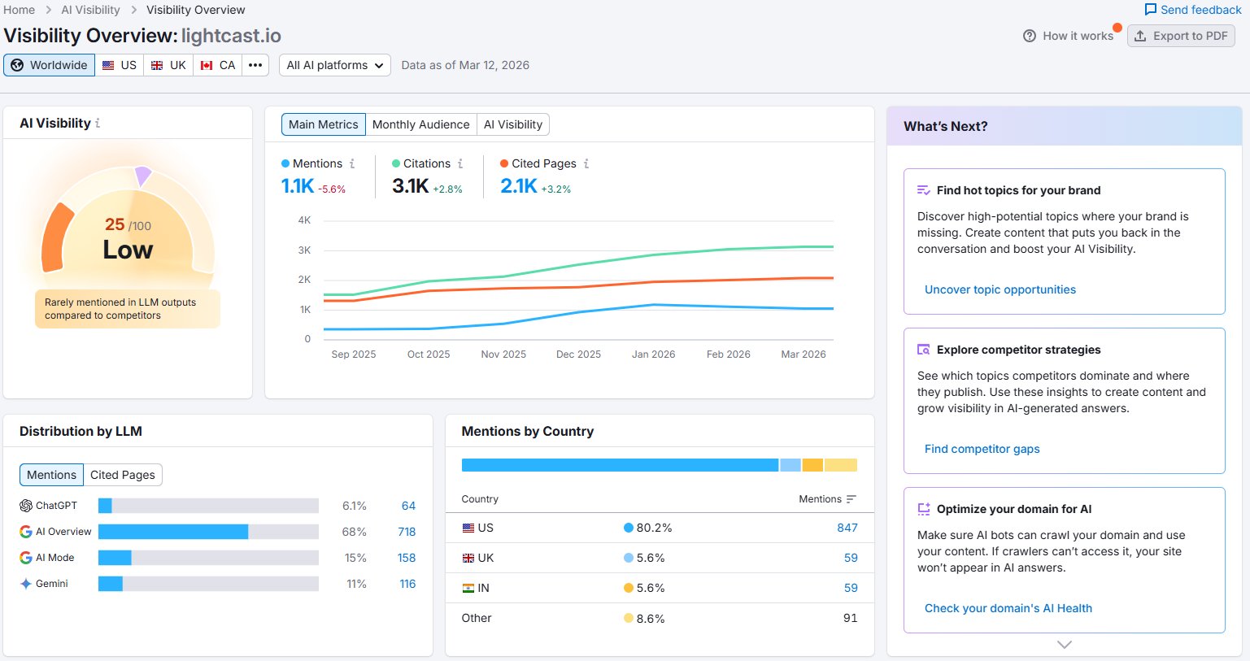Screen dimensions: 1250x661
Task: Switch to the Monthly Audience tab
Action: coord(420,124)
